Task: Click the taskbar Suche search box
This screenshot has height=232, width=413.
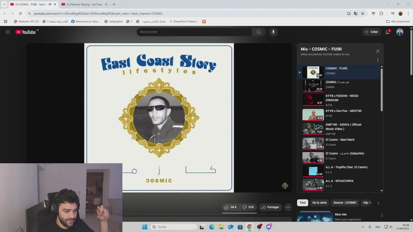Action: point(174,227)
